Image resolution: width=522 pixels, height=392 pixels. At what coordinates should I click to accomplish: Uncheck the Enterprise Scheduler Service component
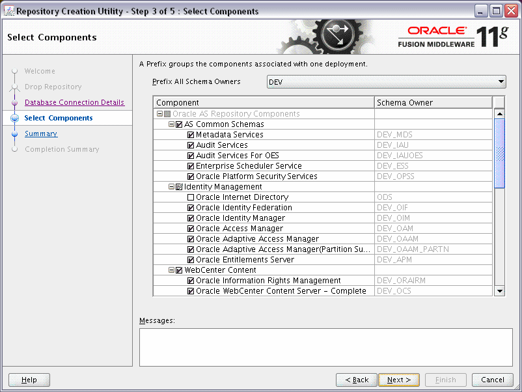coord(191,165)
